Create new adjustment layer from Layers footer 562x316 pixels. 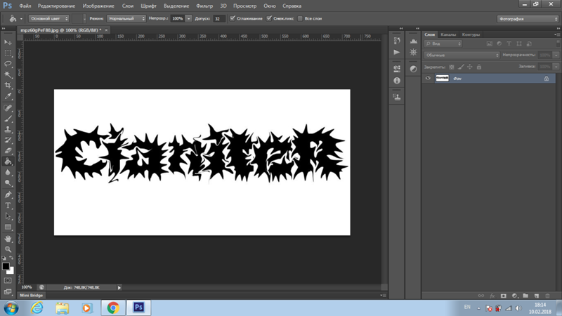pos(514,296)
